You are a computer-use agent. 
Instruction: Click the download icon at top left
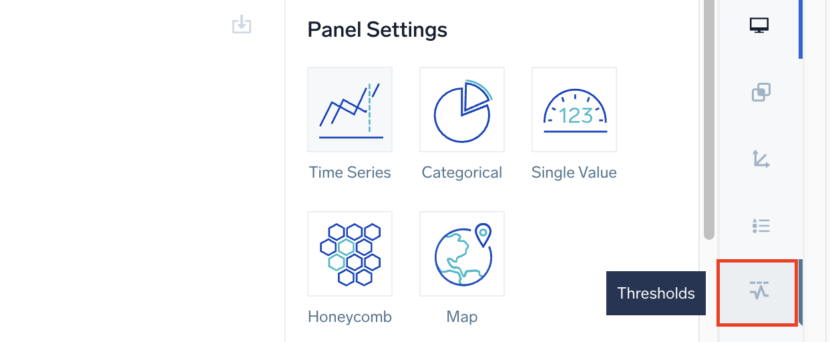(241, 25)
